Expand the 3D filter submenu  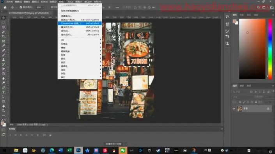(80, 40)
